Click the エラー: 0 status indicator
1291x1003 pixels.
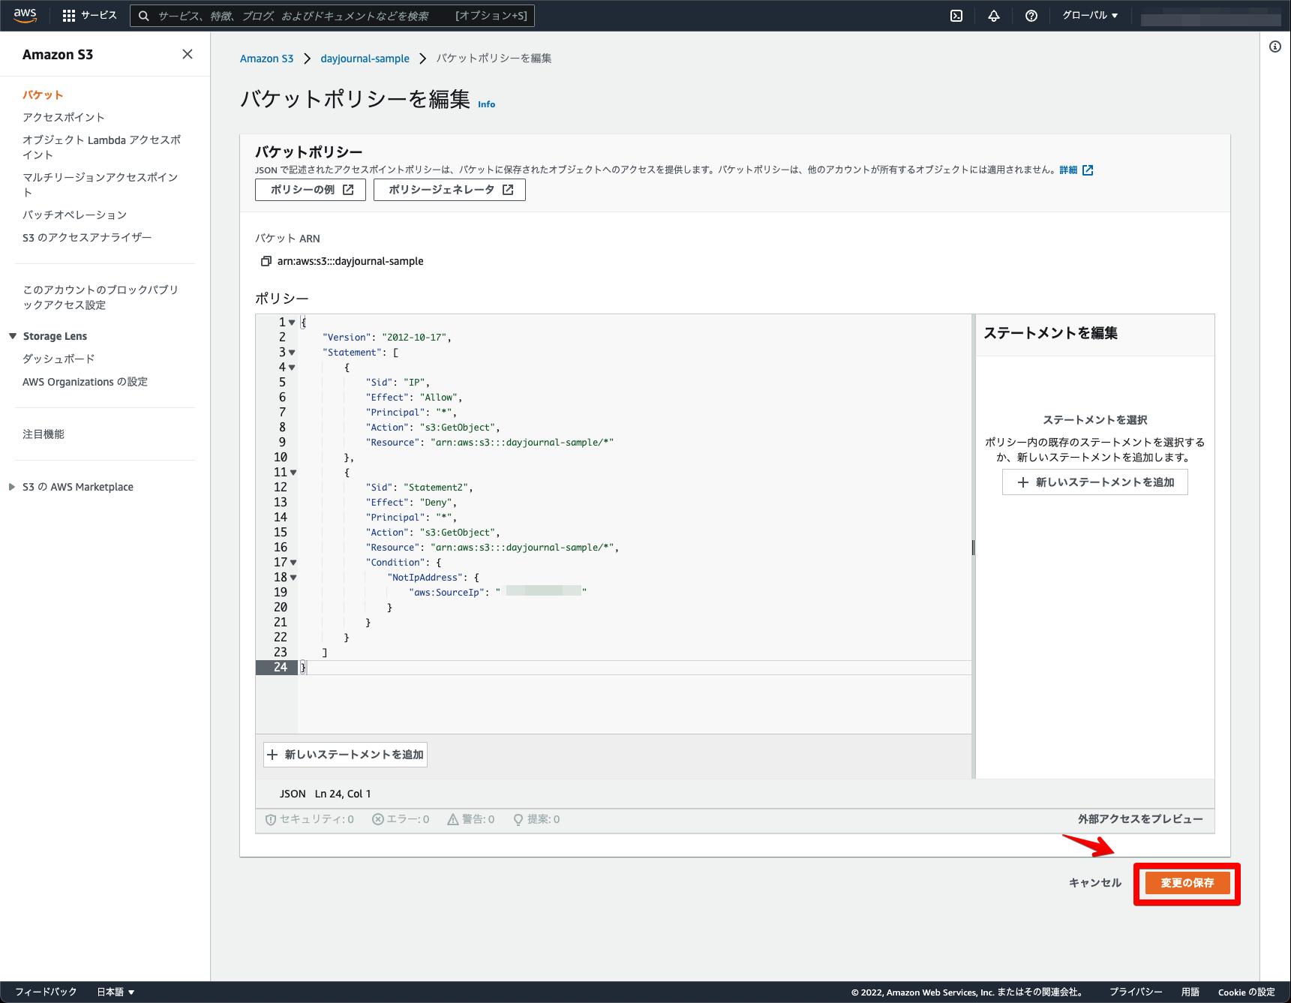[x=401, y=819]
